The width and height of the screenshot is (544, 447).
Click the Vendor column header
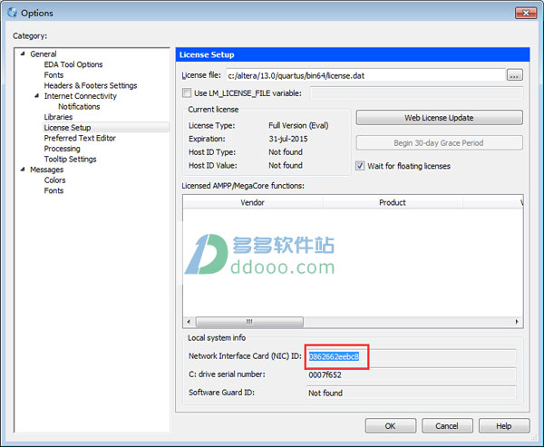(253, 202)
